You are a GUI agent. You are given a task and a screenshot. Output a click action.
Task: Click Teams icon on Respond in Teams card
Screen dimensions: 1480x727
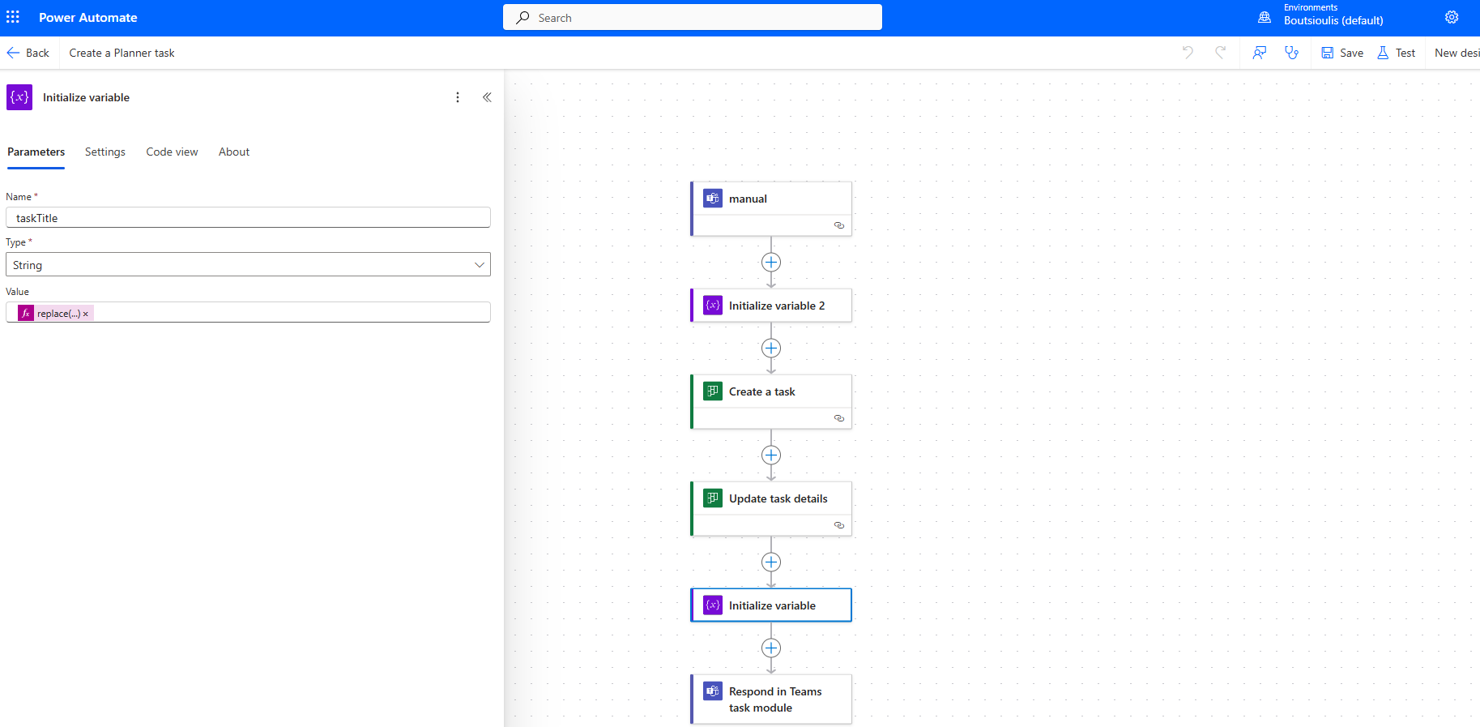[713, 691]
